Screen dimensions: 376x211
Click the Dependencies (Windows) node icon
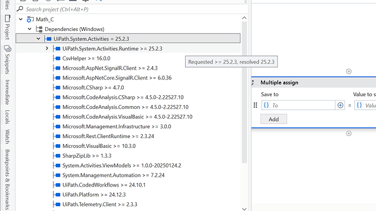click(39, 29)
